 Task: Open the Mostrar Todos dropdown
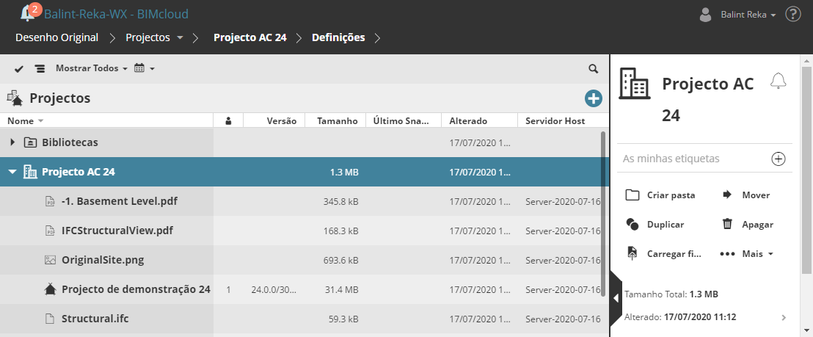(x=92, y=68)
